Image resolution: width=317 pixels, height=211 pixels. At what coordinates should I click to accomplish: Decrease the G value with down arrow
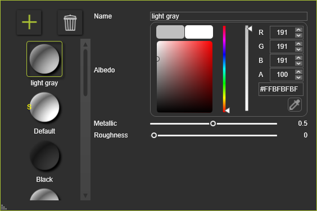click(x=298, y=49)
